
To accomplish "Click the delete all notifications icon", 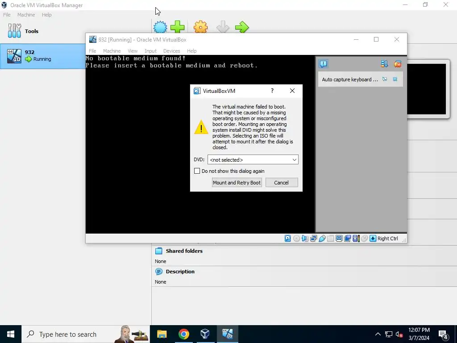I will (x=398, y=63).
